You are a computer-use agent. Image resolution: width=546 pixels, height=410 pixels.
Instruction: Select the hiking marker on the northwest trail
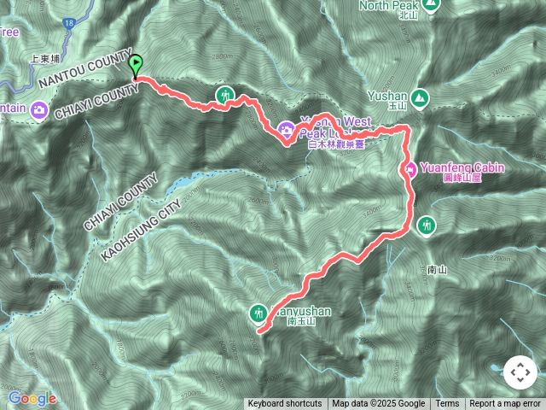point(225,95)
